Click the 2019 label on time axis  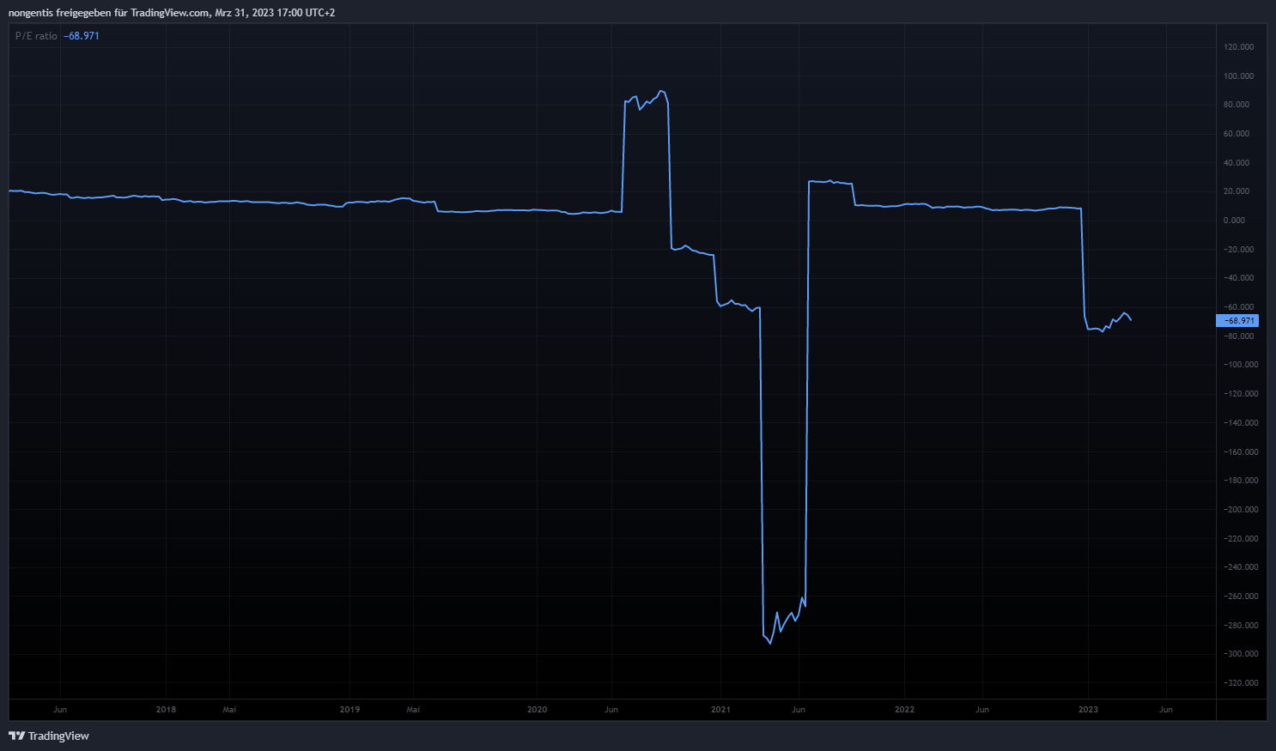click(x=349, y=710)
